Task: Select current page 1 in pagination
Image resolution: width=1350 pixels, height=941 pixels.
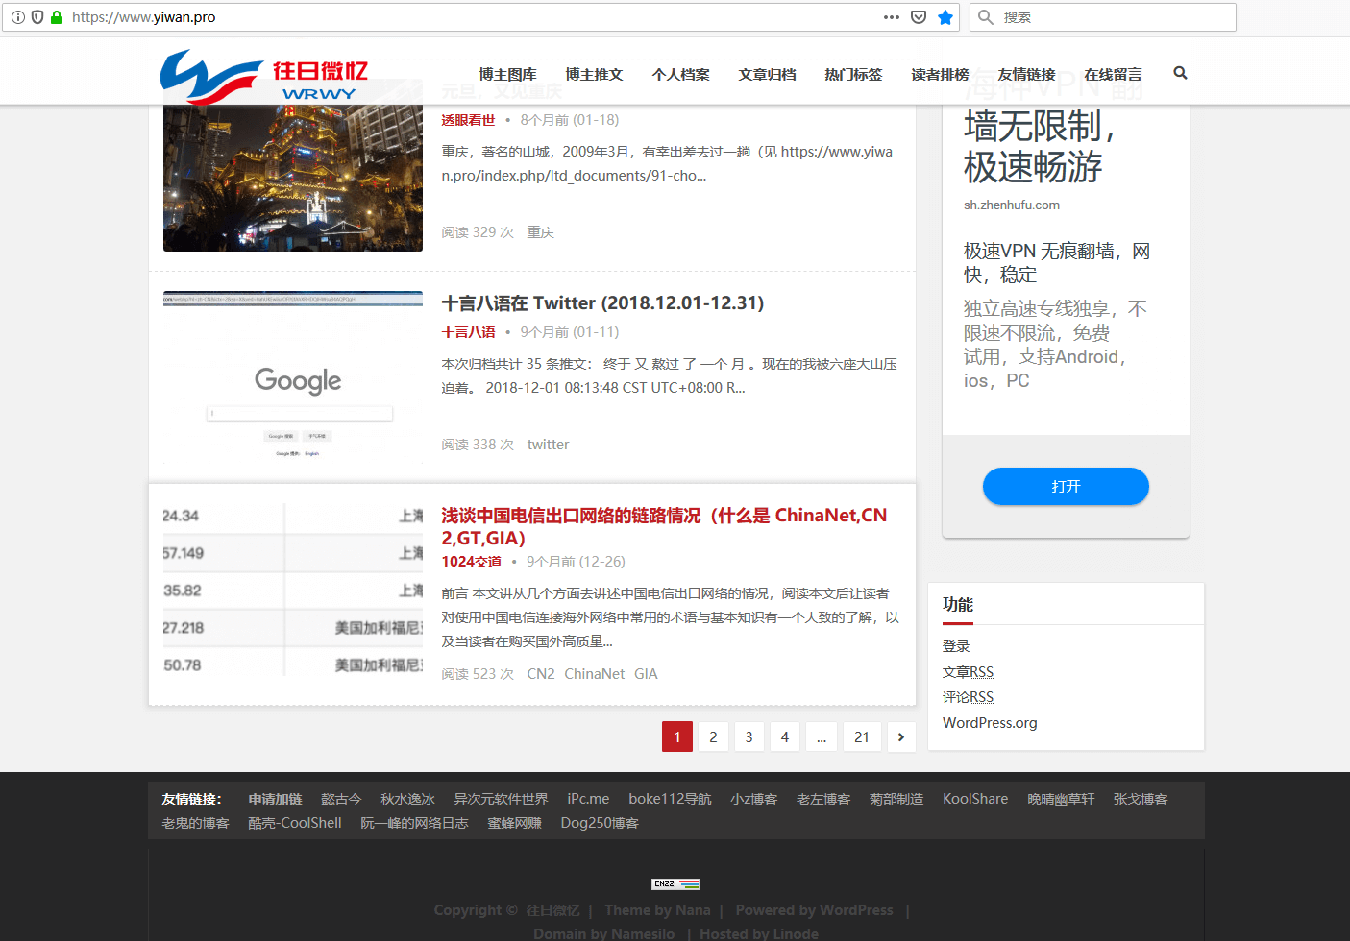Action: coord(677,736)
